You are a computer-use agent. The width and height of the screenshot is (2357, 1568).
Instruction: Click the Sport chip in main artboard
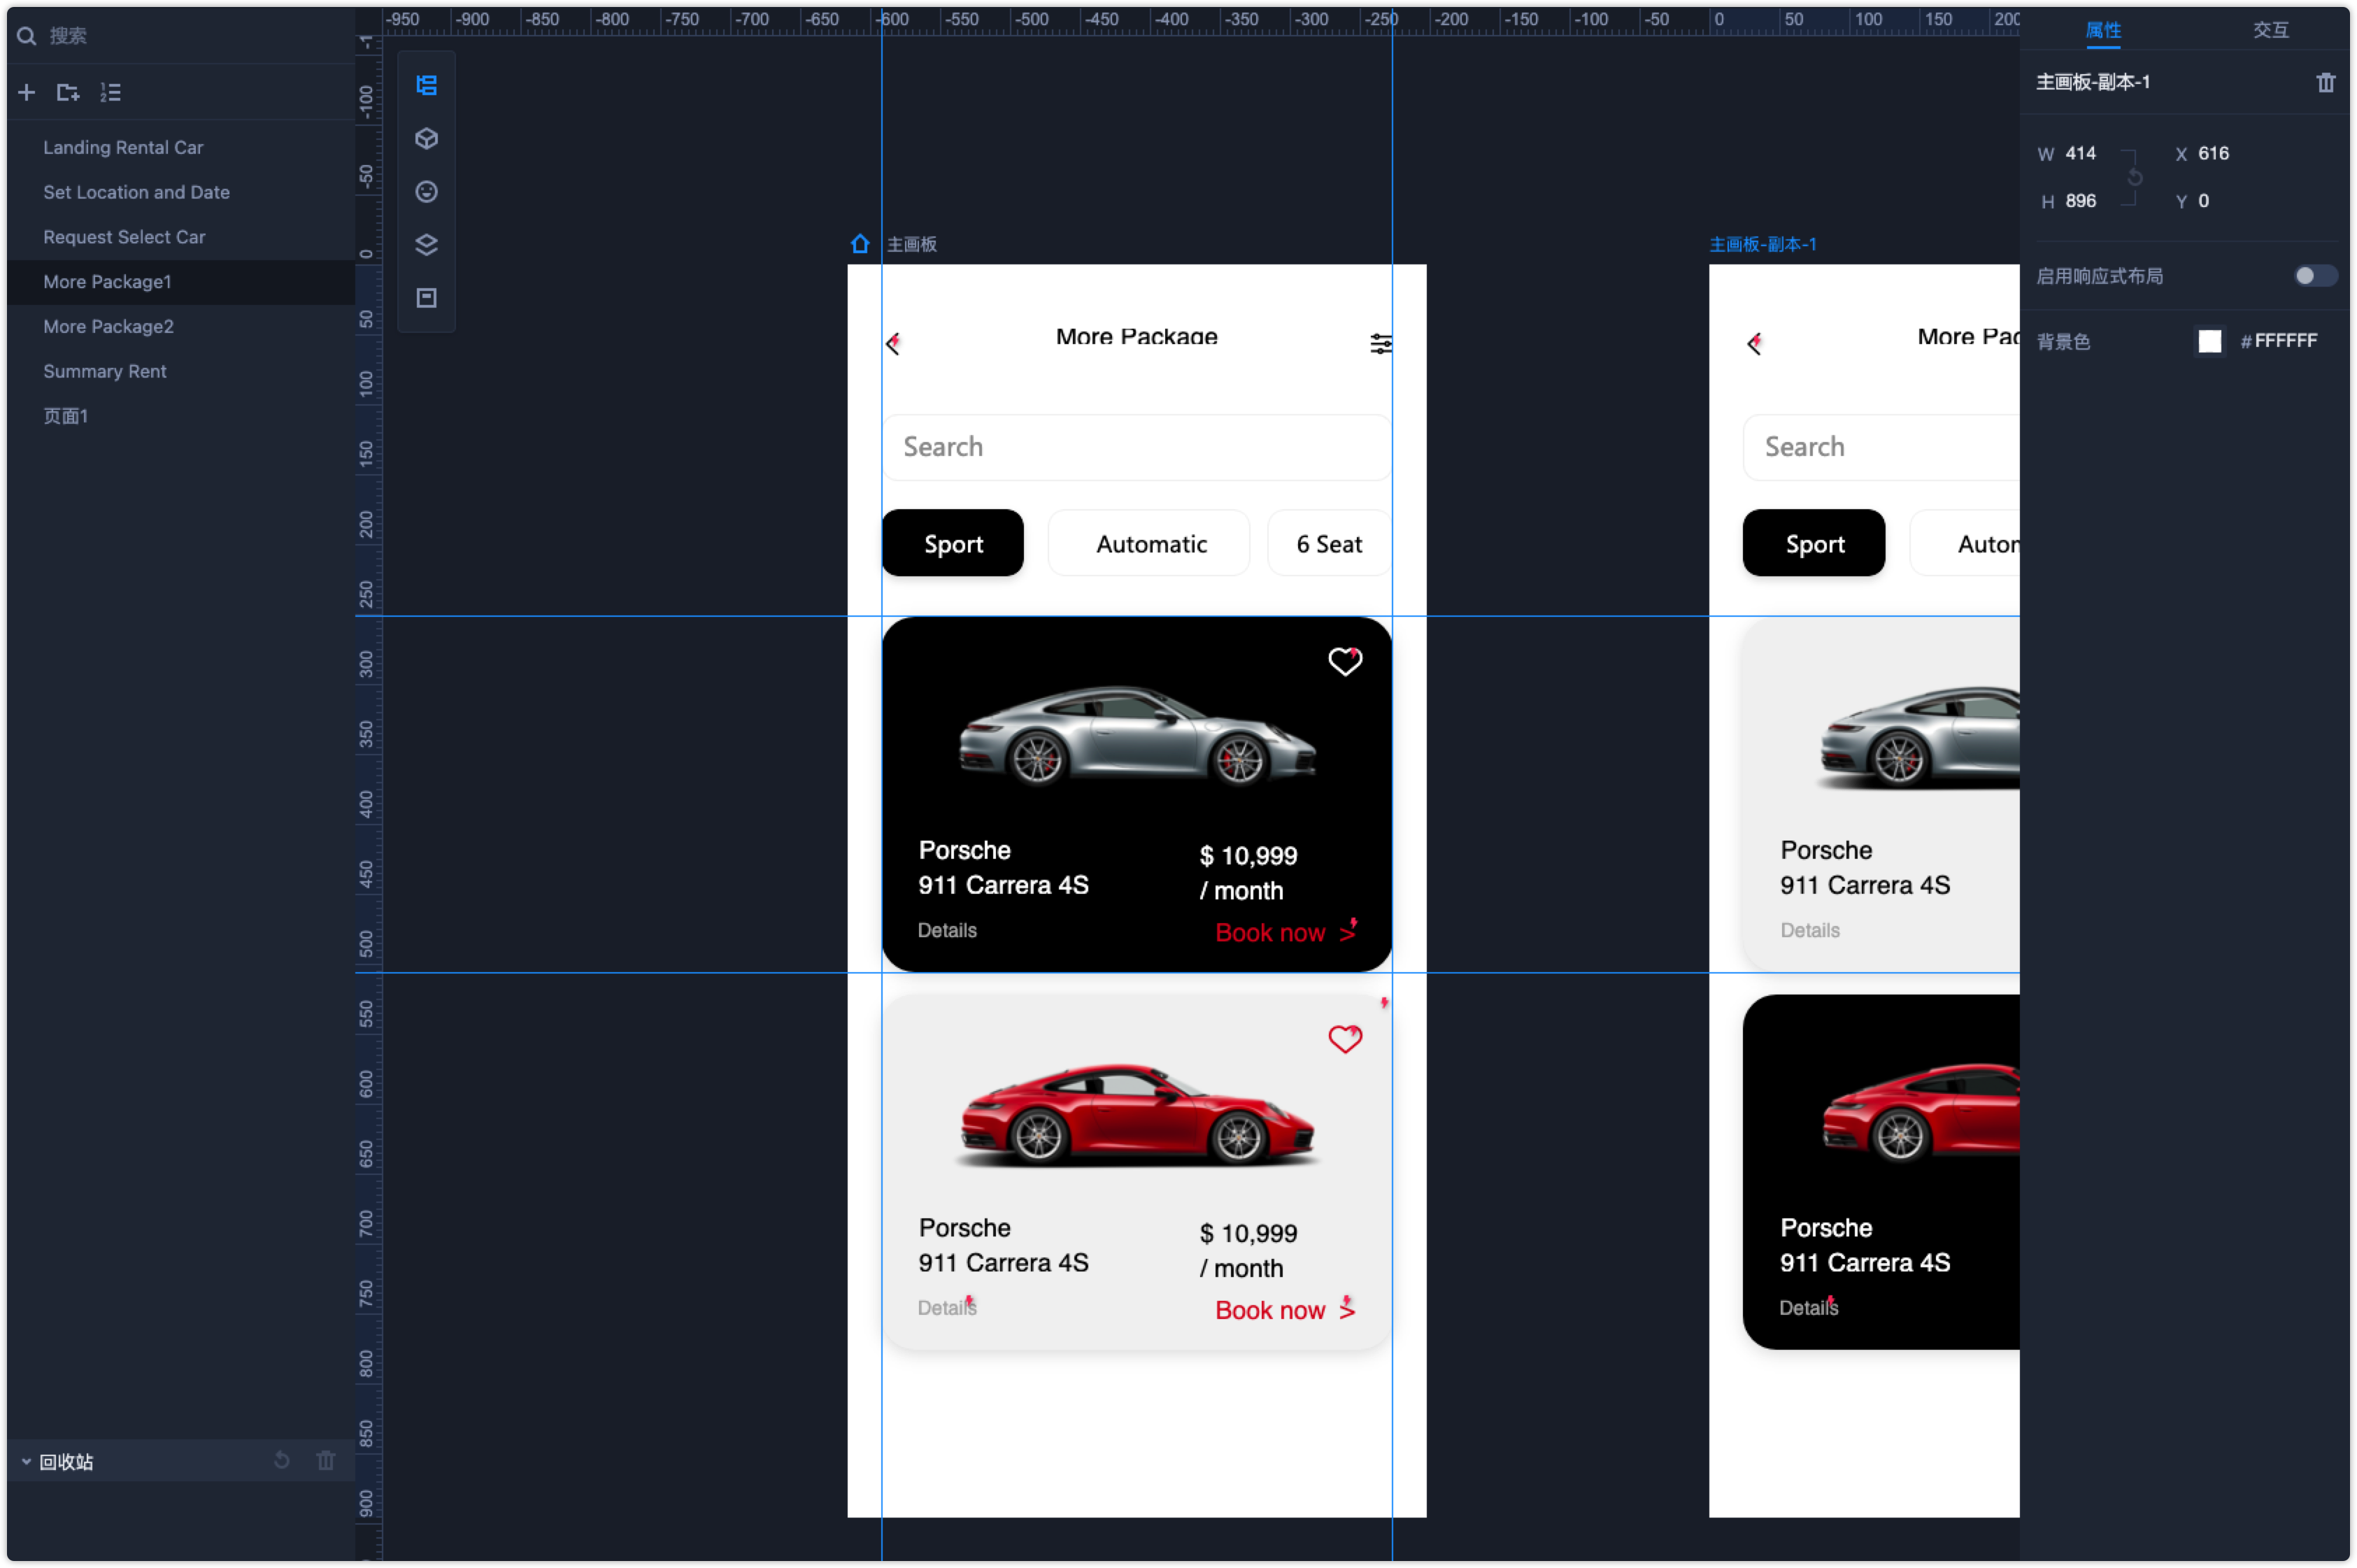click(x=953, y=543)
